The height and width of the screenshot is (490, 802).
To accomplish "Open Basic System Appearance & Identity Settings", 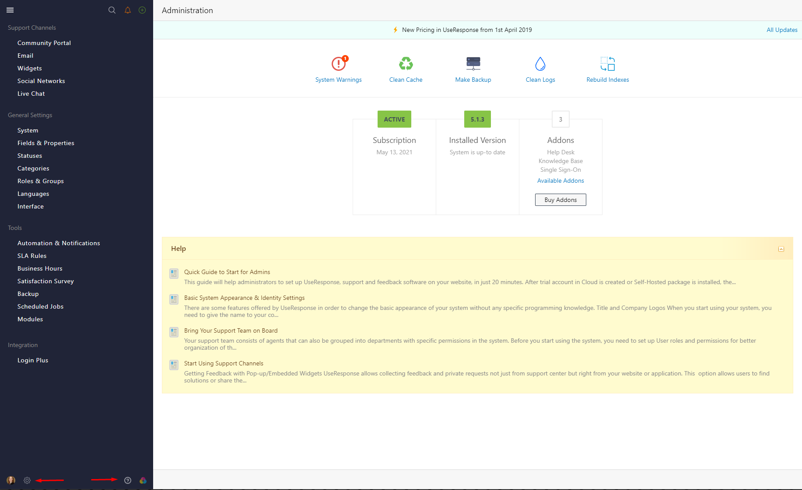I will point(244,298).
